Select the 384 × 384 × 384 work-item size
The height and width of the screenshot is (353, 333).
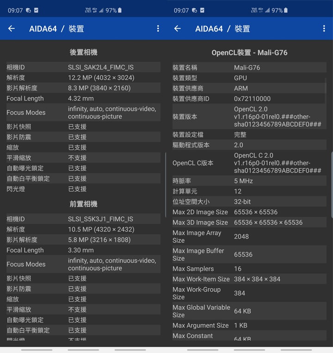[x=257, y=279]
